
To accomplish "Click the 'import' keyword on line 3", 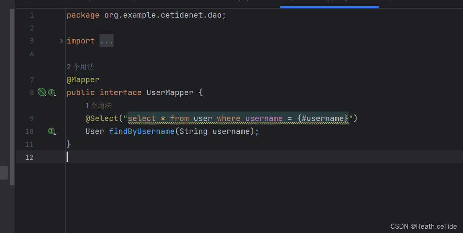I will [x=81, y=41].
